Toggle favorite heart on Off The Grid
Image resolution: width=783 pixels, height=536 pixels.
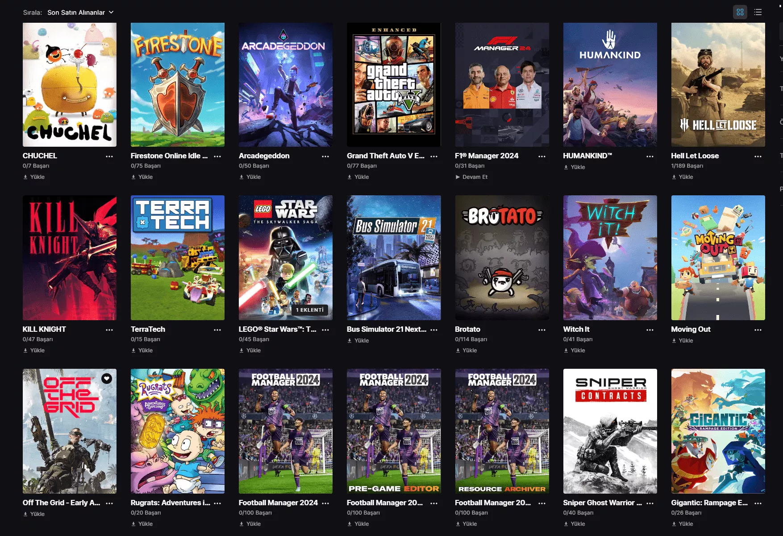[107, 379]
